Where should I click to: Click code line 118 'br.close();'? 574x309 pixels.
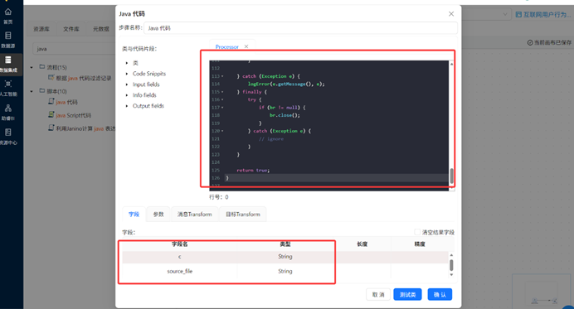285,115
